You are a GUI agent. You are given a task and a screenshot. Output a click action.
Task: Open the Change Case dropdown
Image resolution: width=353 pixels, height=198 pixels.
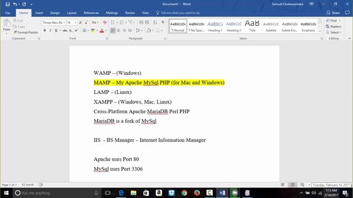[95, 23]
